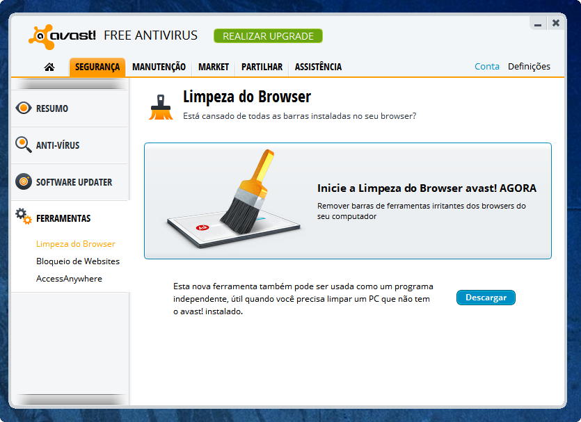Screen dimensions: 581x422
Task: Close the avast window
Action: (556, 24)
